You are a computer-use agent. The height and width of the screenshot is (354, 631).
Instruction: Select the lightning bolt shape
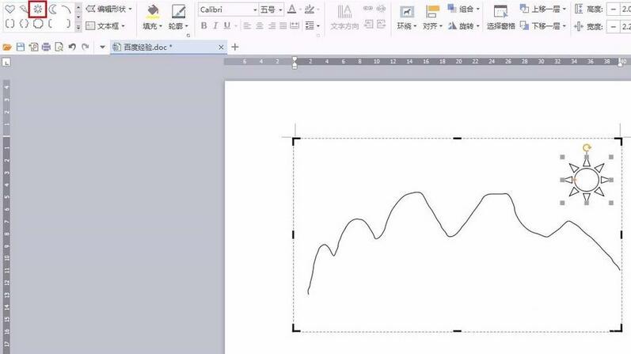click(x=24, y=9)
